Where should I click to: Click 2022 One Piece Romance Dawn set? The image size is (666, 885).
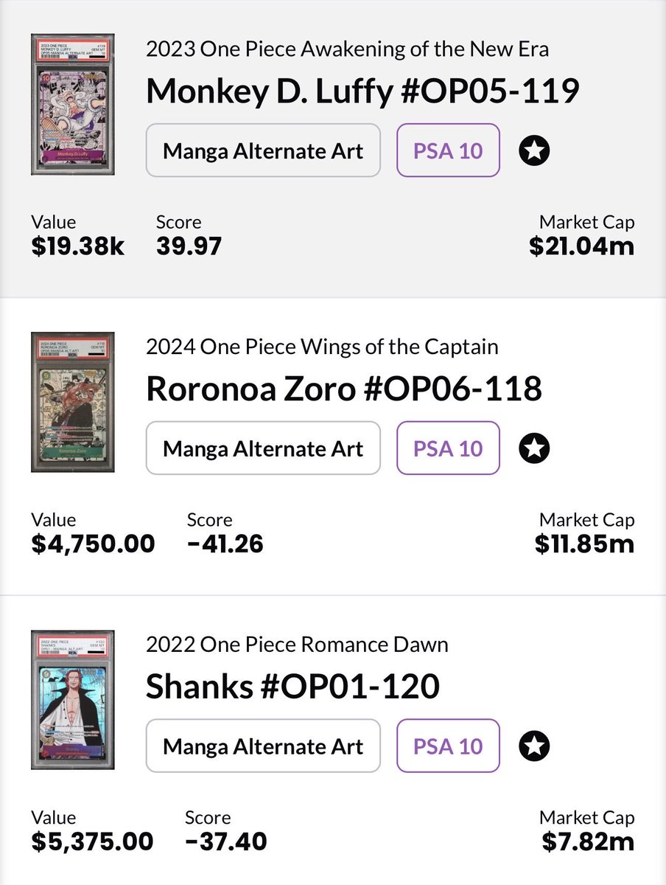coord(297,645)
